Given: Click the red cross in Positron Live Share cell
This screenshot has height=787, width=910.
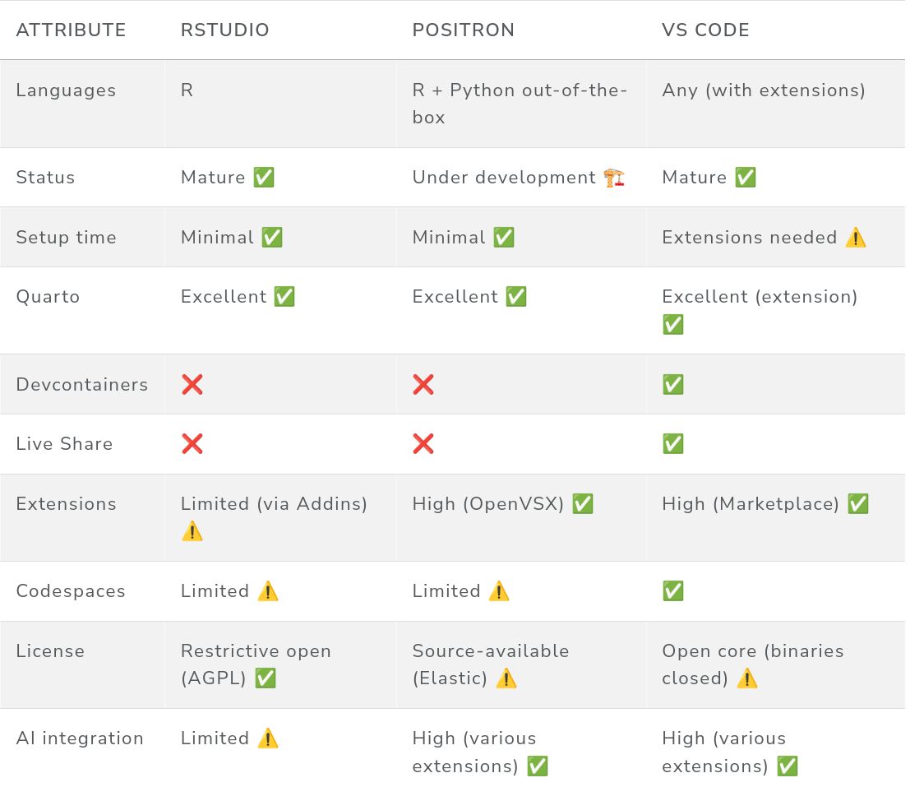Looking at the screenshot, I should tap(423, 444).
